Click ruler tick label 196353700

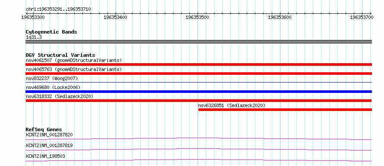pos(362,17)
